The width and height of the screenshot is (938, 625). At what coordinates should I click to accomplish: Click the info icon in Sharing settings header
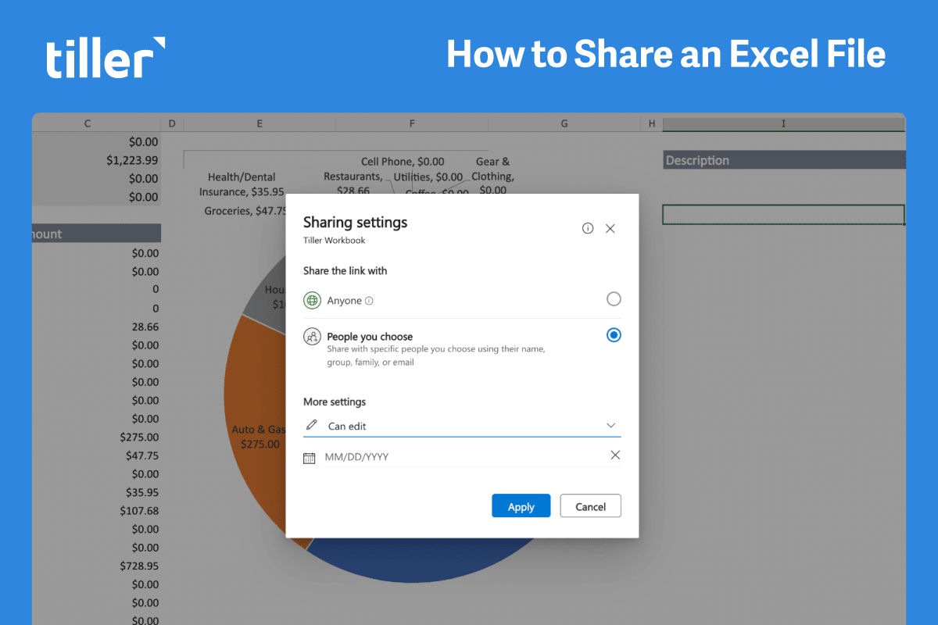click(588, 229)
